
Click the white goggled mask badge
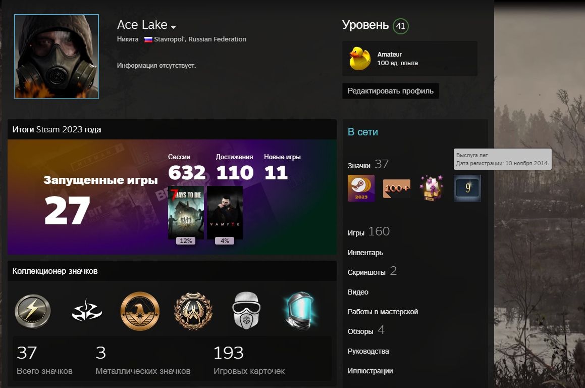[x=246, y=311]
